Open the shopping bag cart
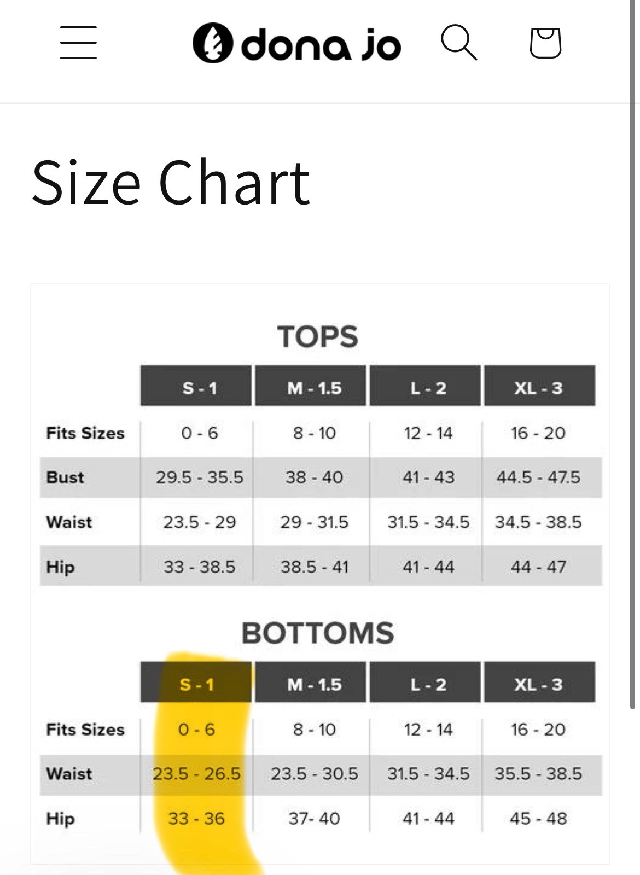Screen dimensions: 640x875 [x=545, y=43]
